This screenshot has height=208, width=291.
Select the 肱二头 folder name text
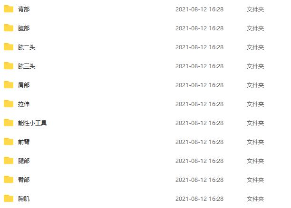[x=27, y=47]
